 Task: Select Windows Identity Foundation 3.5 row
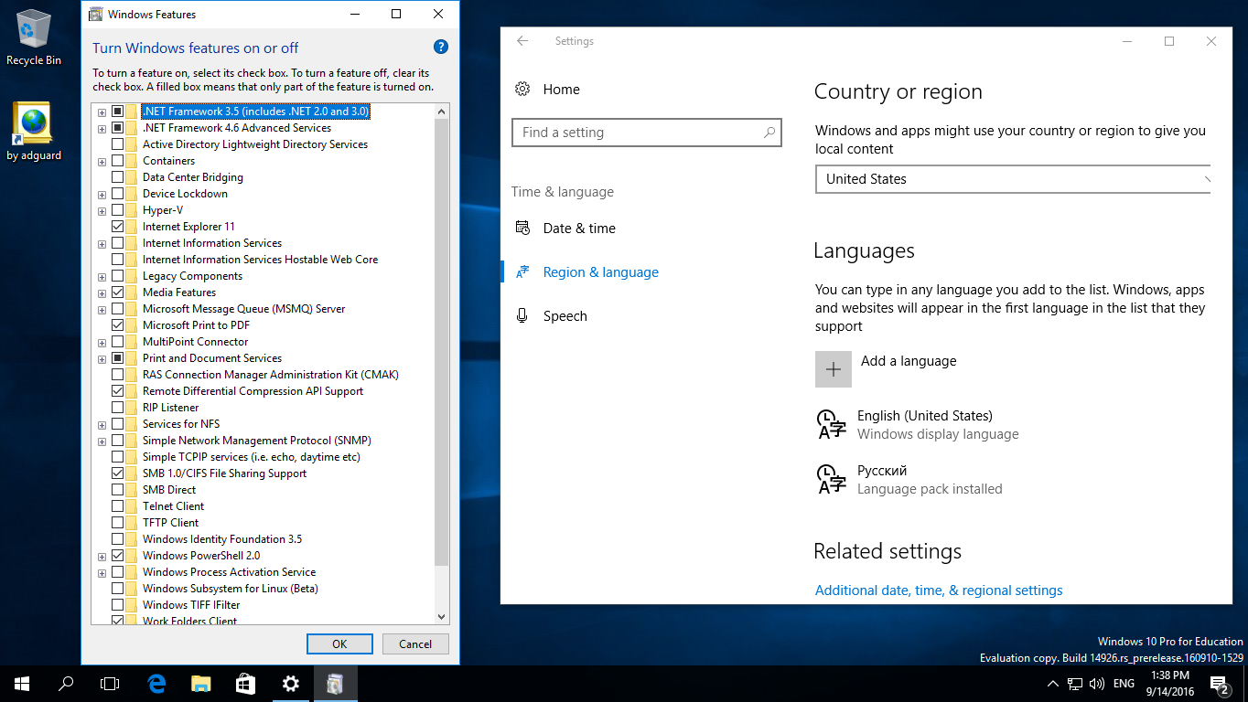point(222,539)
